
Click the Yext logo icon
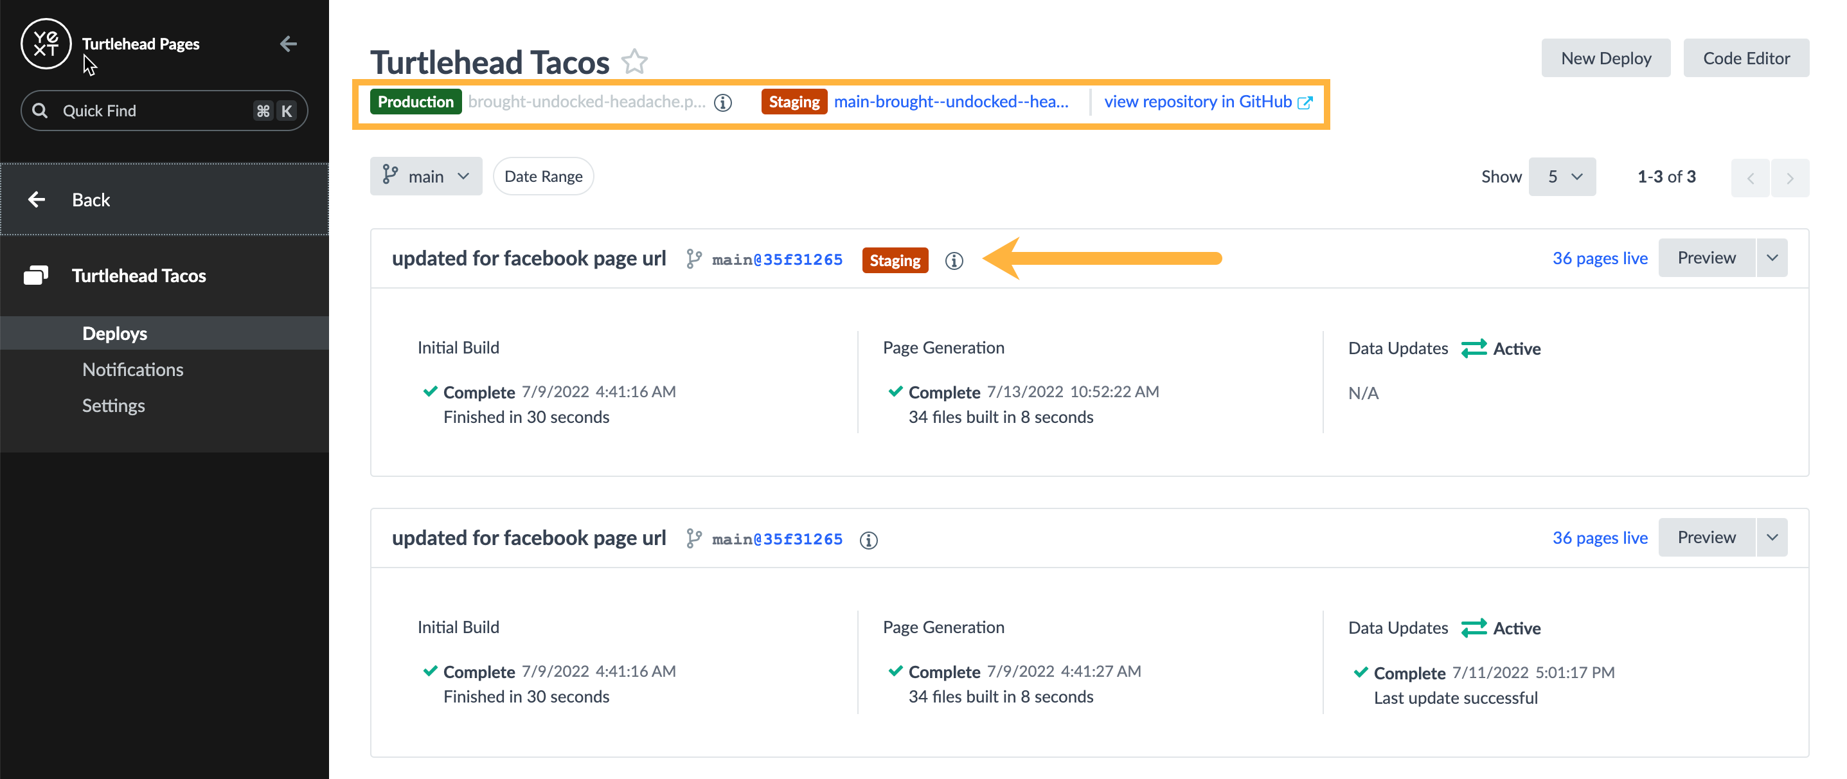tap(46, 44)
